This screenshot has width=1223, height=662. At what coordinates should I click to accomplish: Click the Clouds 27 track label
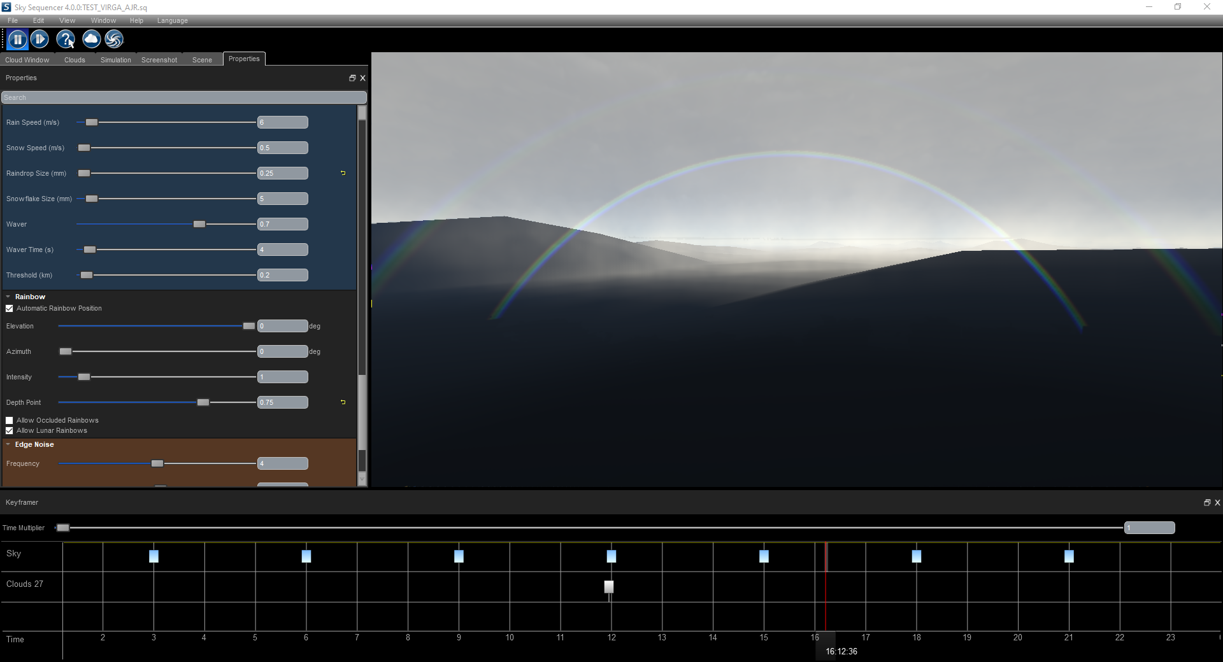click(x=25, y=584)
